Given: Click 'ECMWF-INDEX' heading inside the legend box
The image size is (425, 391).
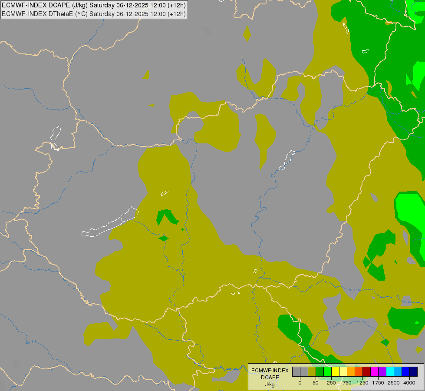Looking at the screenshot, I should (270, 371).
